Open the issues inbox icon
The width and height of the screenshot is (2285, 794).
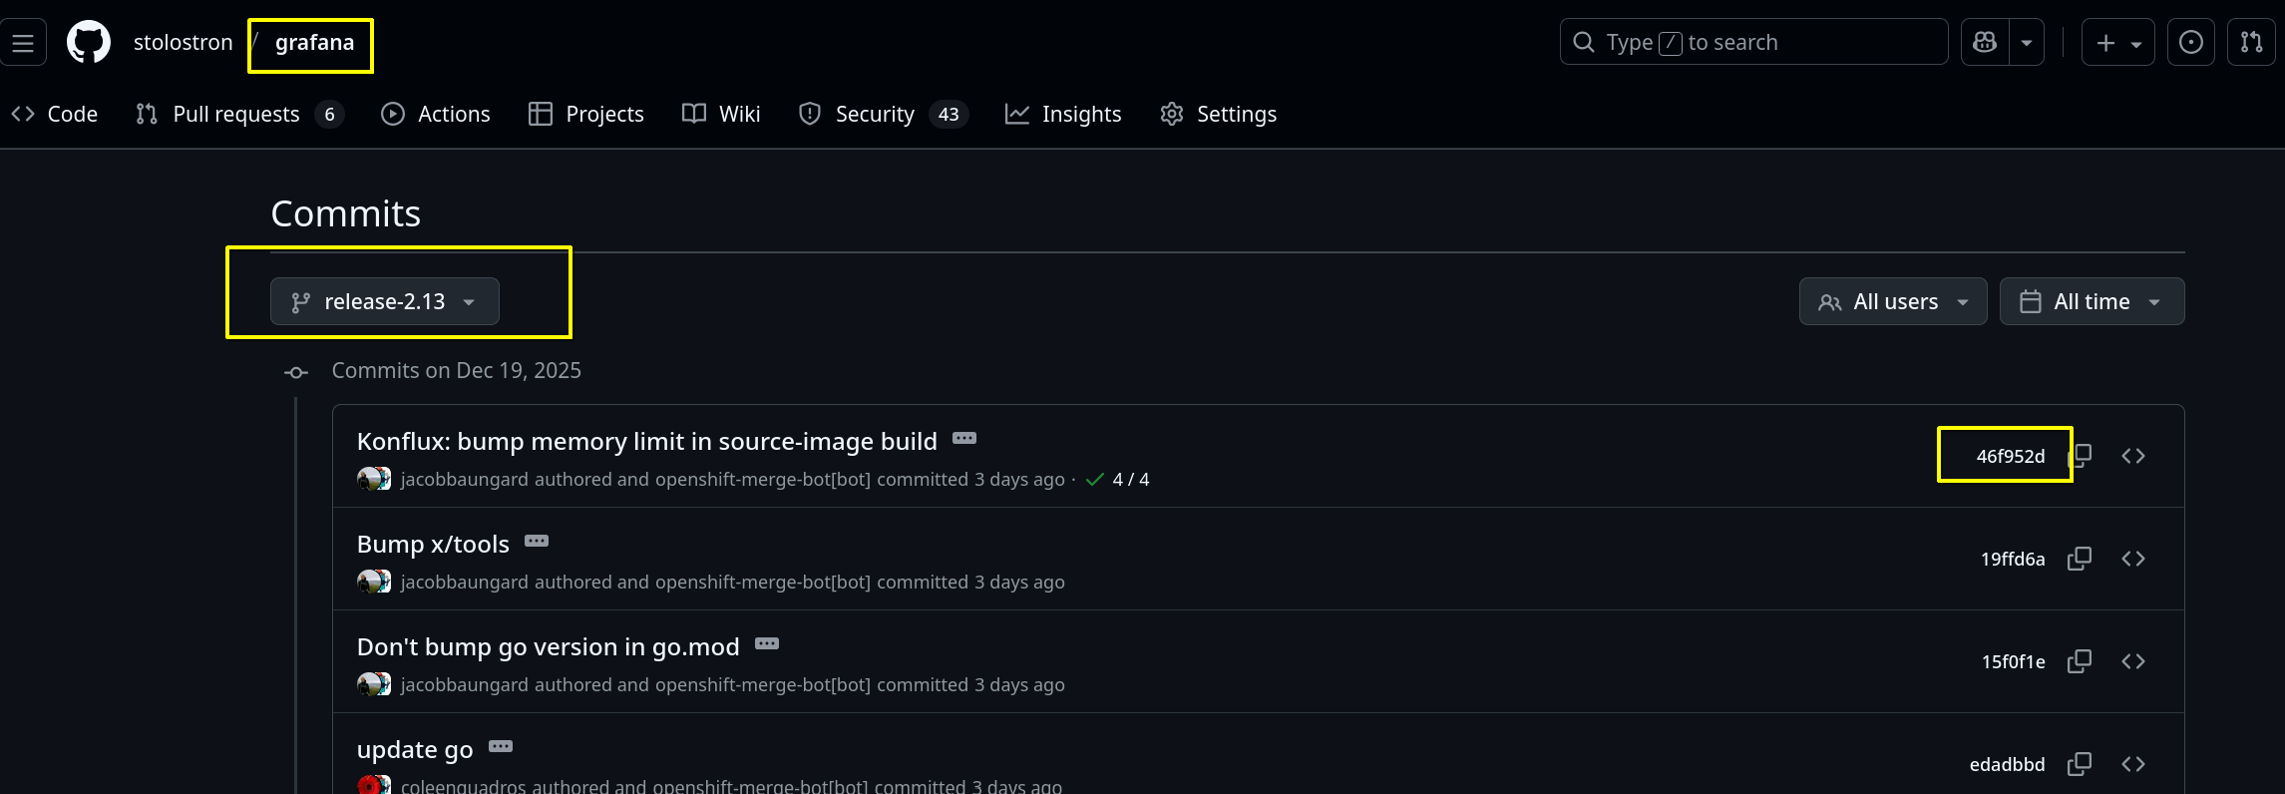(2191, 43)
